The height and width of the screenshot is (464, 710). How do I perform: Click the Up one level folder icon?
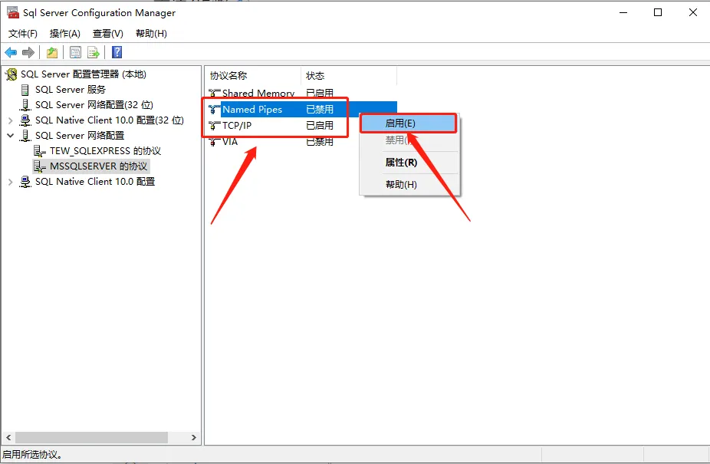tap(52, 53)
